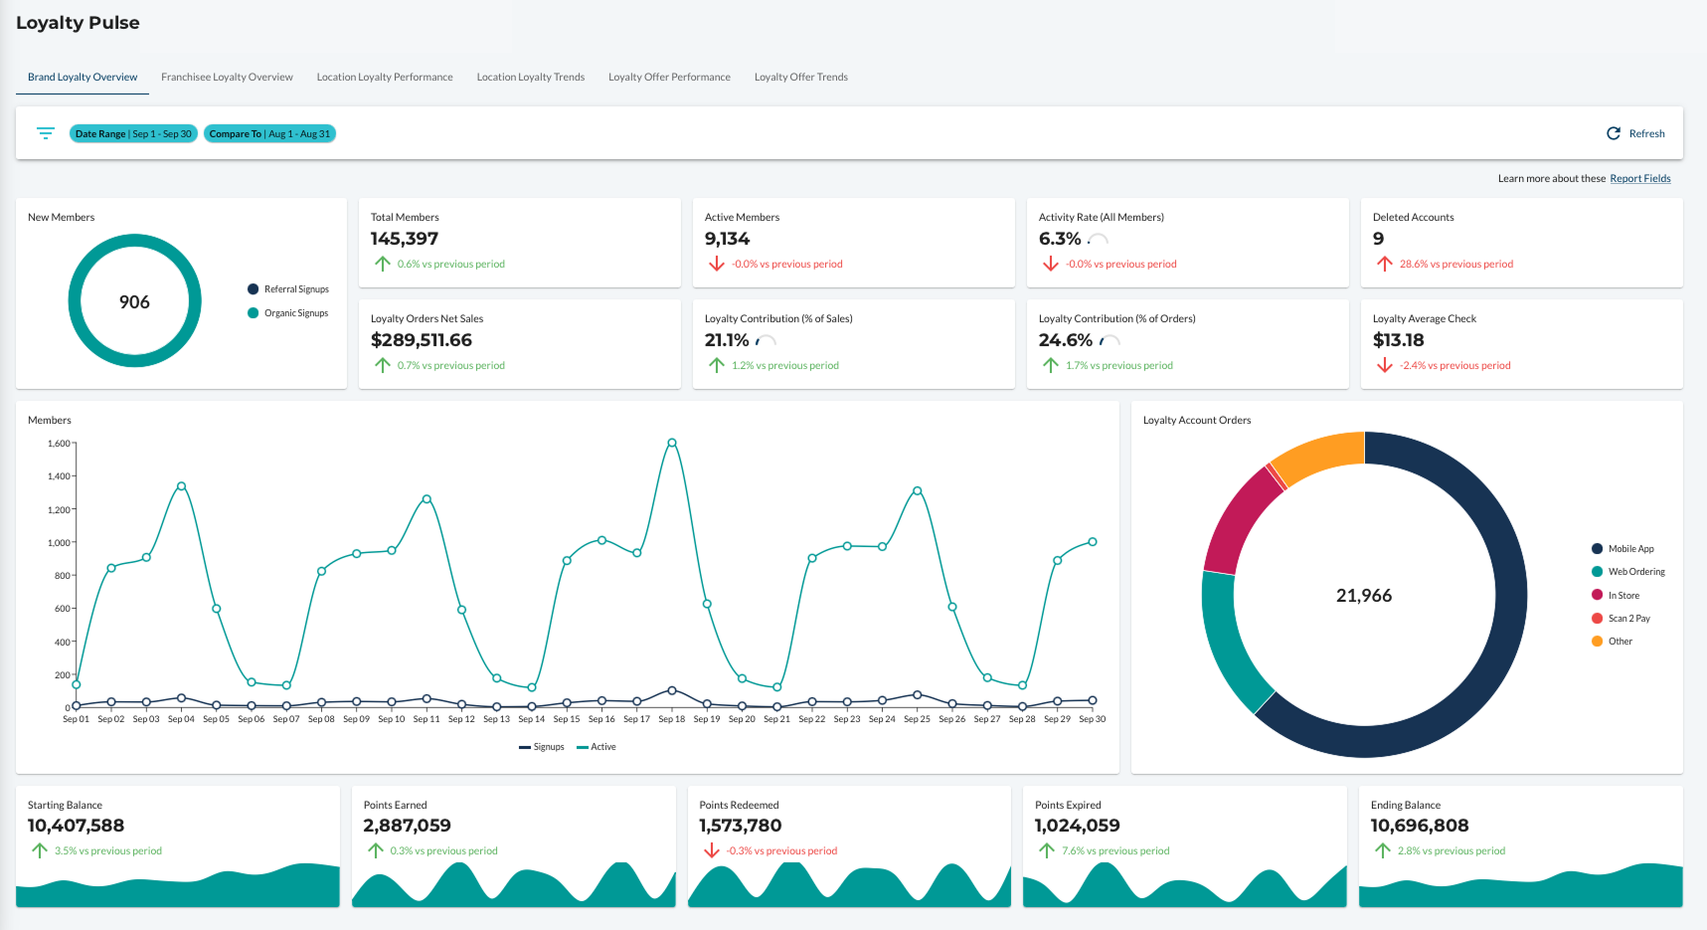Click red down arrow under Active Members
Screen dimensions: 1707x930
[x=717, y=264]
